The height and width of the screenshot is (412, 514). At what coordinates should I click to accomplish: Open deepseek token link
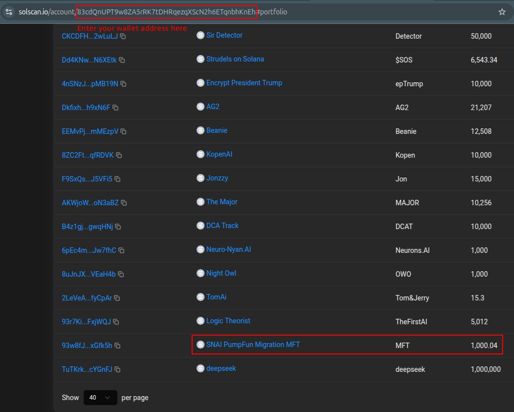(221, 368)
